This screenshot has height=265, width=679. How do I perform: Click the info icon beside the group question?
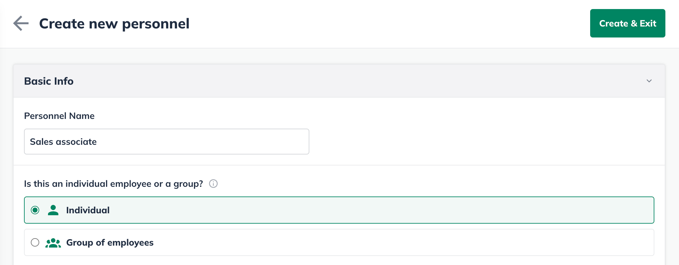[x=213, y=184]
